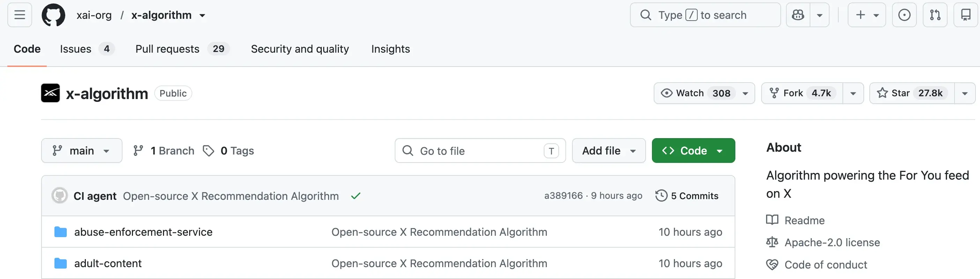Open pull requests icon in header
This screenshot has height=279, width=980.
pos(935,15)
